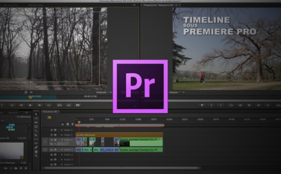Screen dimensions: 281x174
Task: Click the Source monitor scrub playhead
Action: point(30,97)
